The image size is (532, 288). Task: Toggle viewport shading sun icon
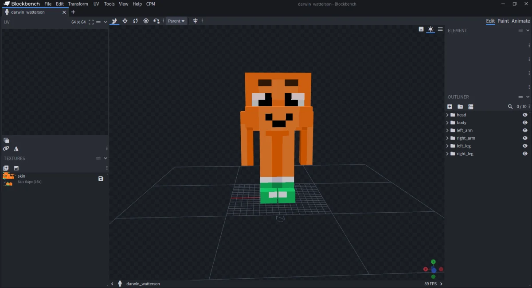pyautogui.click(x=430, y=29)
